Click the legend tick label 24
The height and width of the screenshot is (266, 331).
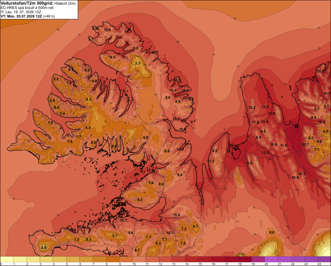click(319, 264)
